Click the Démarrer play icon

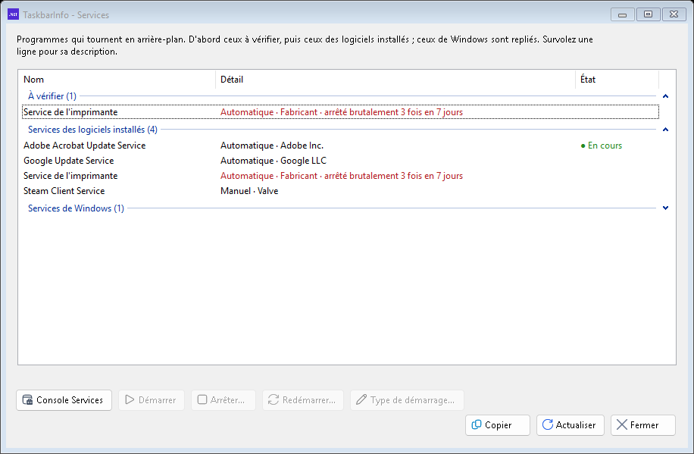point(130,400)
